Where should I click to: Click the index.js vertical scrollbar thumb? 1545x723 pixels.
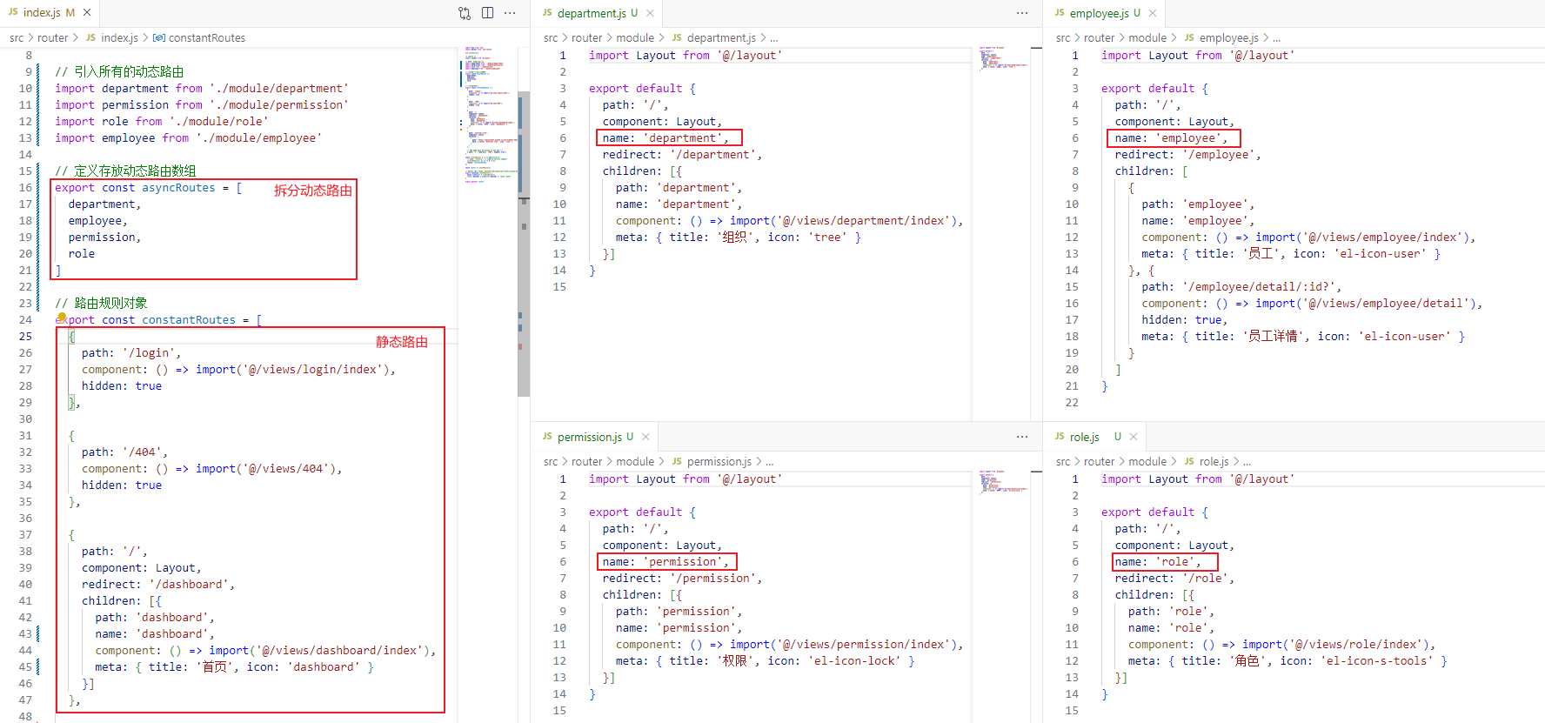pos(524,244)
